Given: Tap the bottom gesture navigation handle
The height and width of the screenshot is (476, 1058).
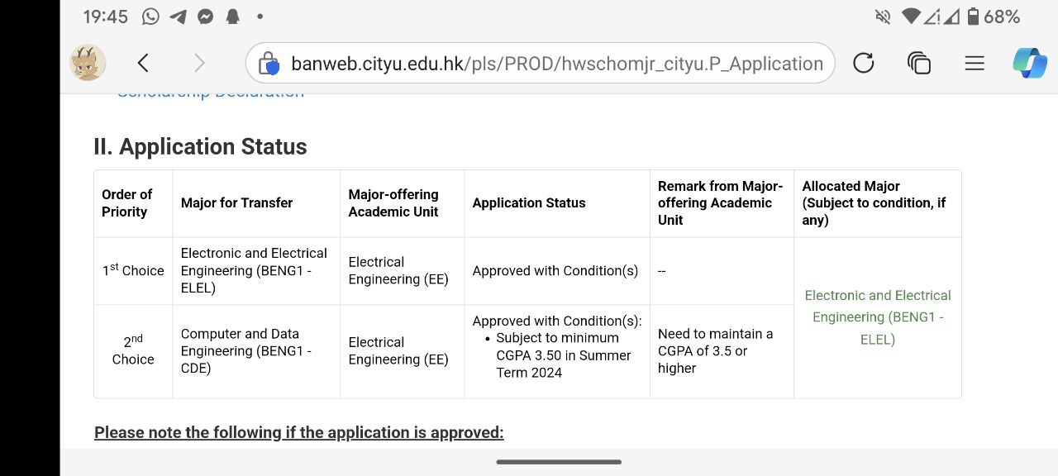Looking at the screenshot, I should (x=559, y=462).
